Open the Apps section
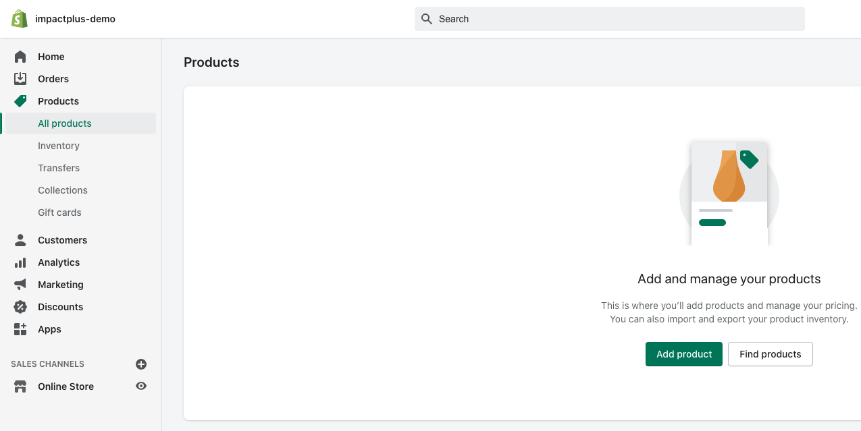The width and height of the screenshot is (861, 431). point(49,329)
